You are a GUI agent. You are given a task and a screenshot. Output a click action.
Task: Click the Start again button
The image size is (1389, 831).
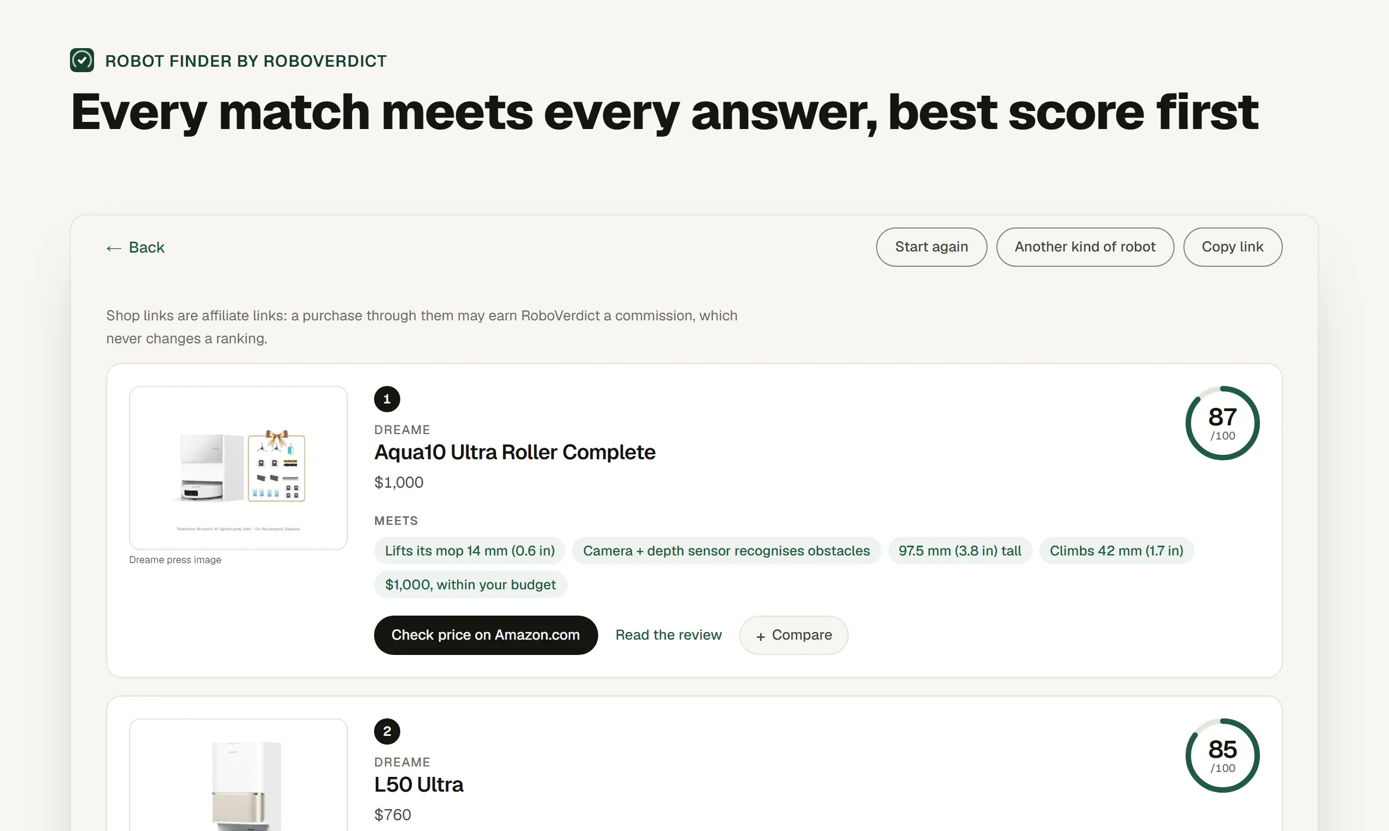pyautogui.click(x=931, y=247)
